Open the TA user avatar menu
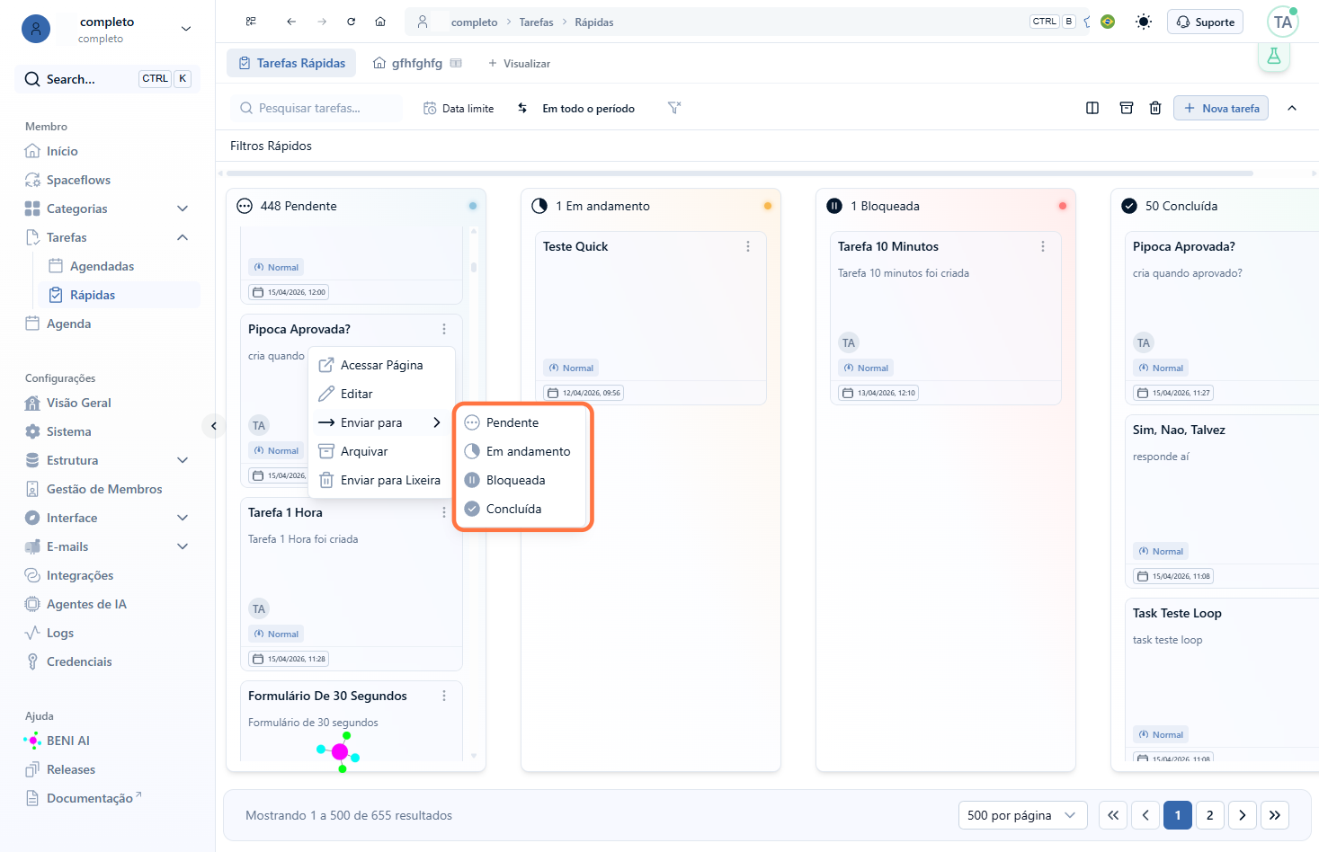1319x852 pixels. point(1283,22)
